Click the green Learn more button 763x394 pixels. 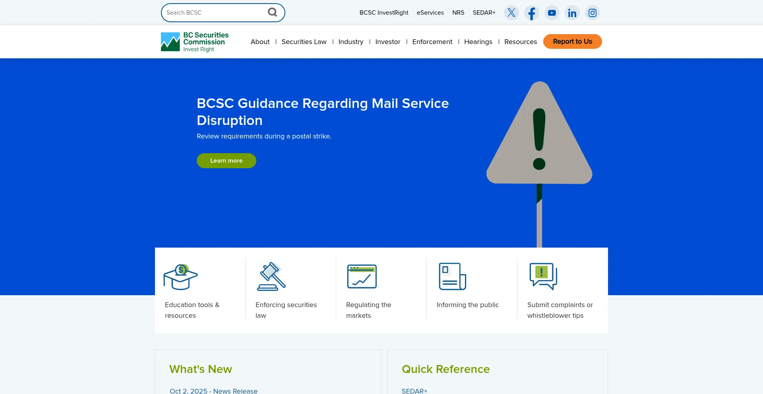pos(226,161)
